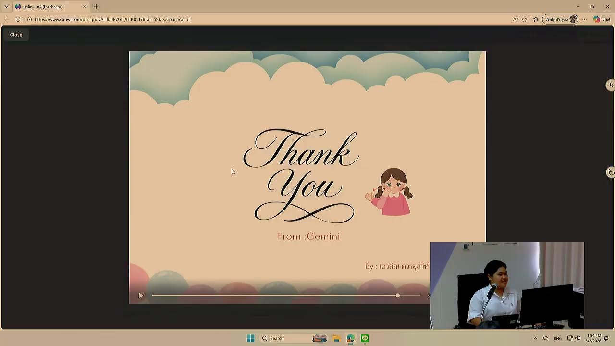
Task: Click the 'By :' author credit line
Action: tap(397, 266)
